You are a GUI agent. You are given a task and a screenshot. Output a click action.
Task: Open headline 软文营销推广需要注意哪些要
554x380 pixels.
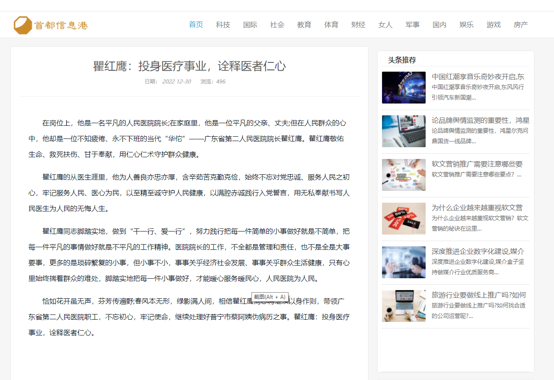point(477,164)
